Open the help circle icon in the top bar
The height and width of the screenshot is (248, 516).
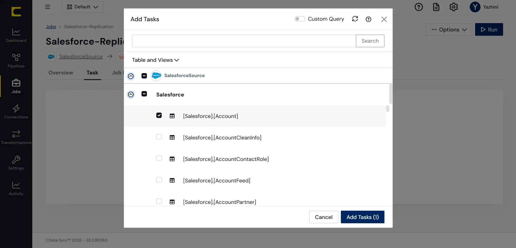[419, 7]
